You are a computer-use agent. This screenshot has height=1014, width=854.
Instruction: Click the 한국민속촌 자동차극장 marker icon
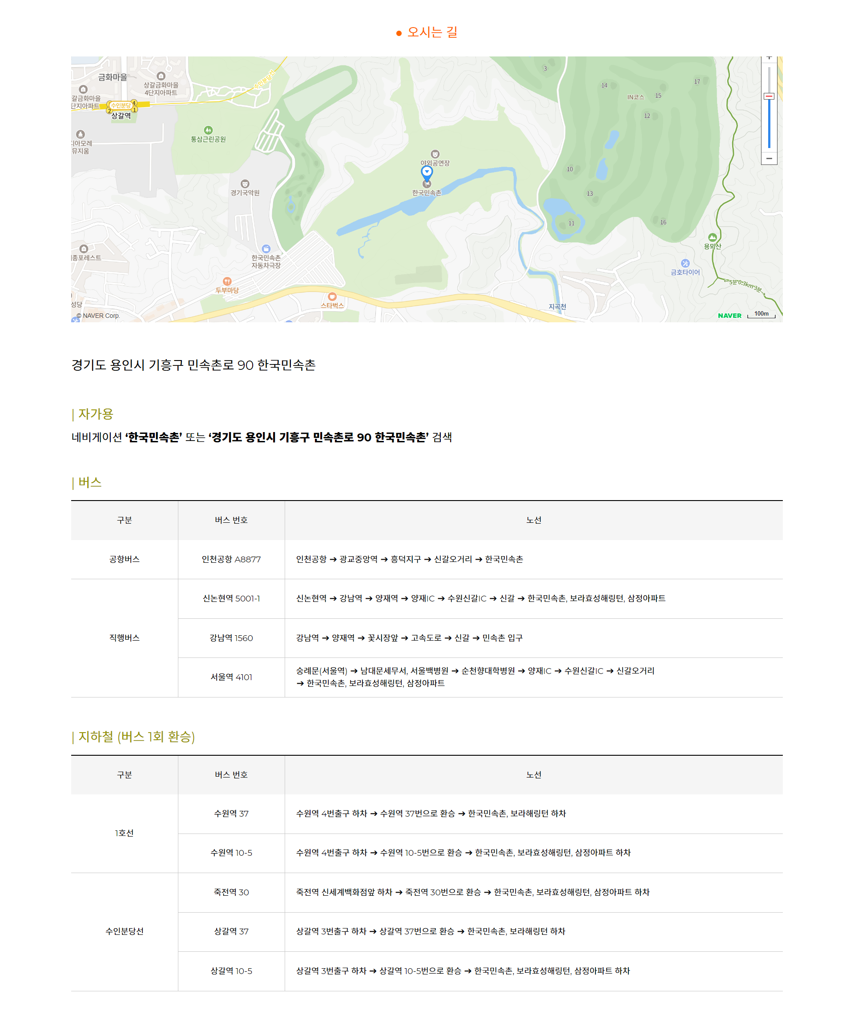coord(266,248)
